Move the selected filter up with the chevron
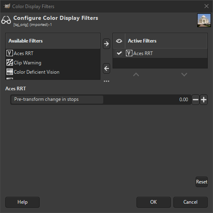The image size is (213, 213). [136, 75]
